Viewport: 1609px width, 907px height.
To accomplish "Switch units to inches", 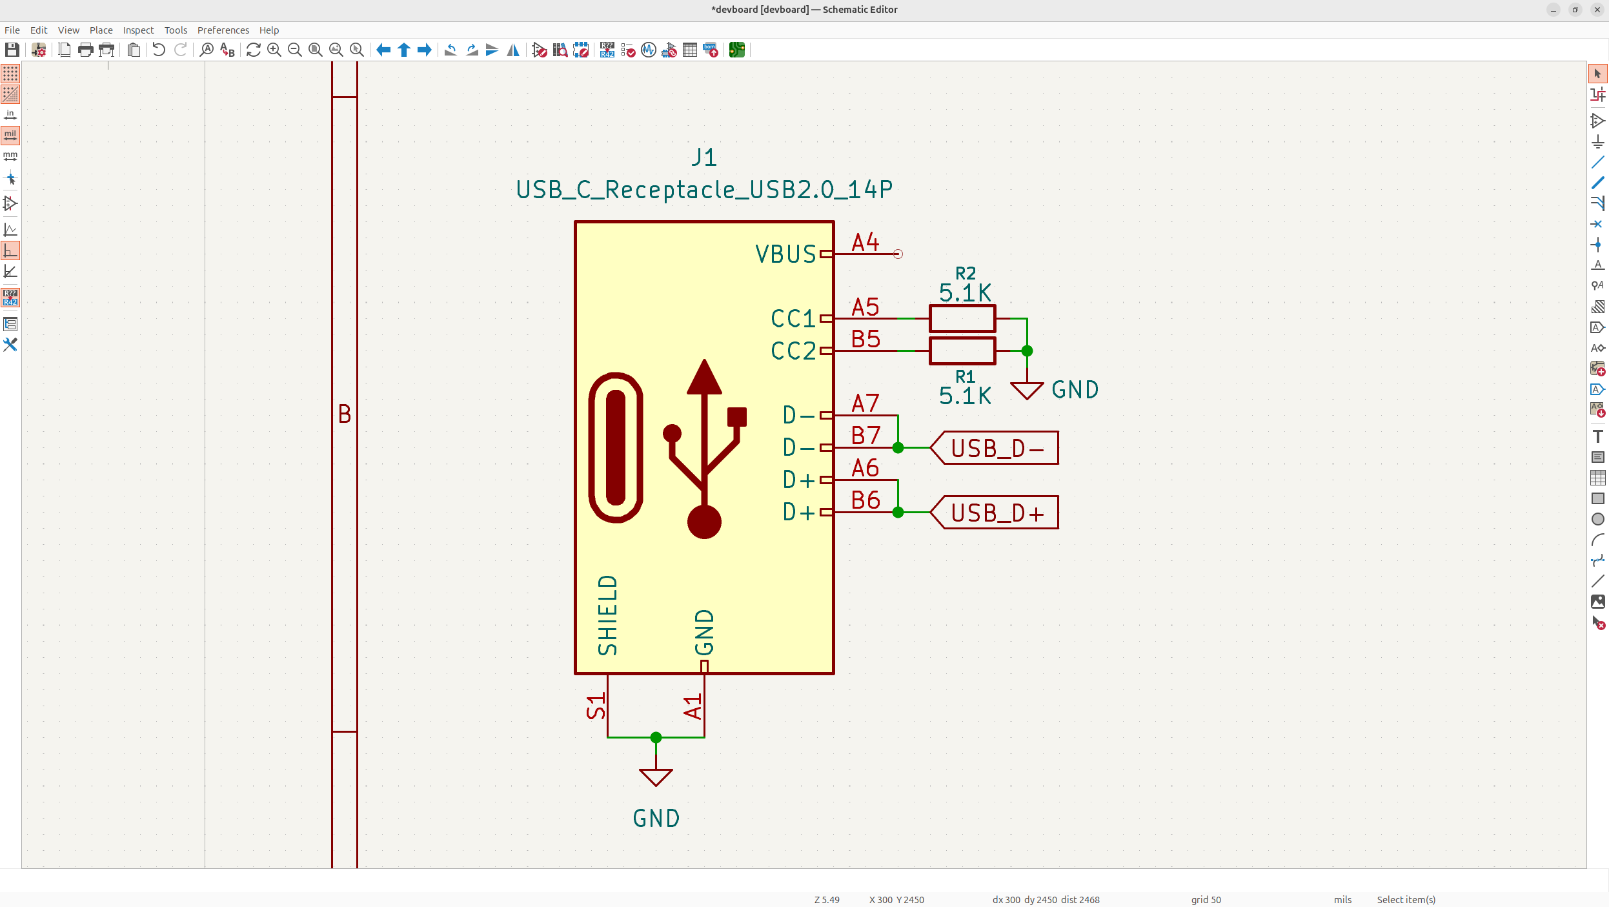I will 10,115.
